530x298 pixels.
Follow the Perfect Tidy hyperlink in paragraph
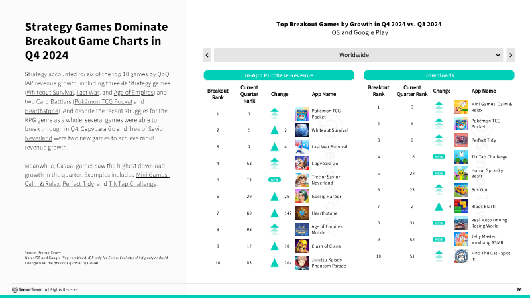tap(78, 183)
